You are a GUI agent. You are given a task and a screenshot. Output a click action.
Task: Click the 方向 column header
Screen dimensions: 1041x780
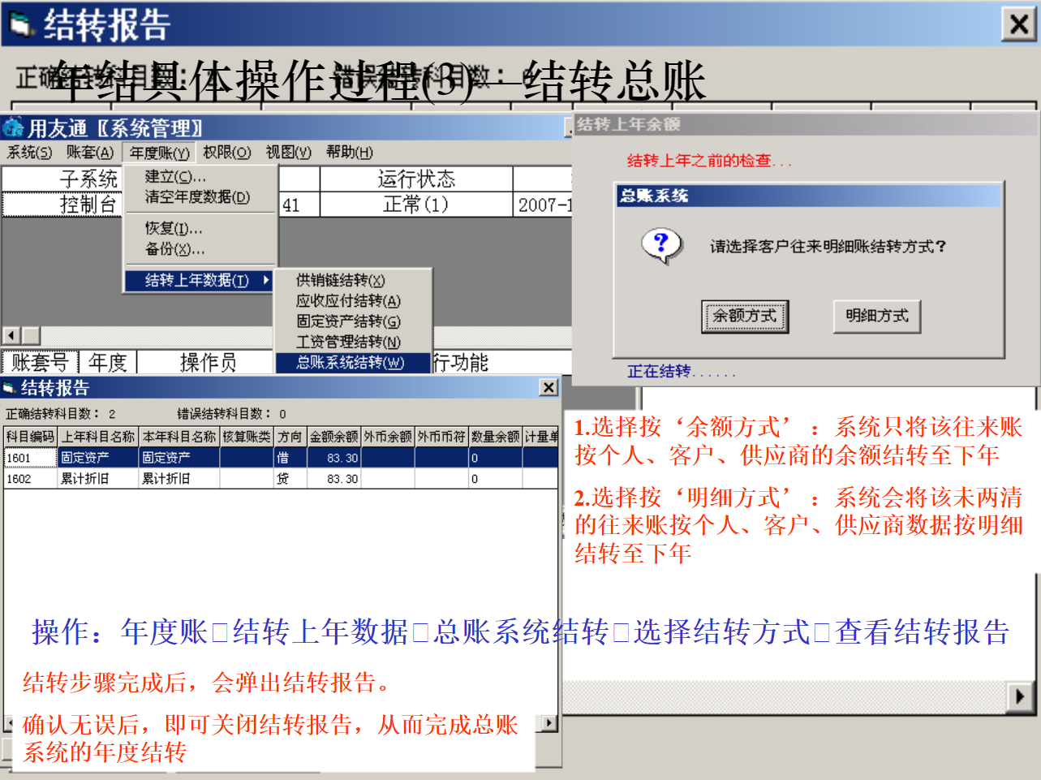point(290,437)
